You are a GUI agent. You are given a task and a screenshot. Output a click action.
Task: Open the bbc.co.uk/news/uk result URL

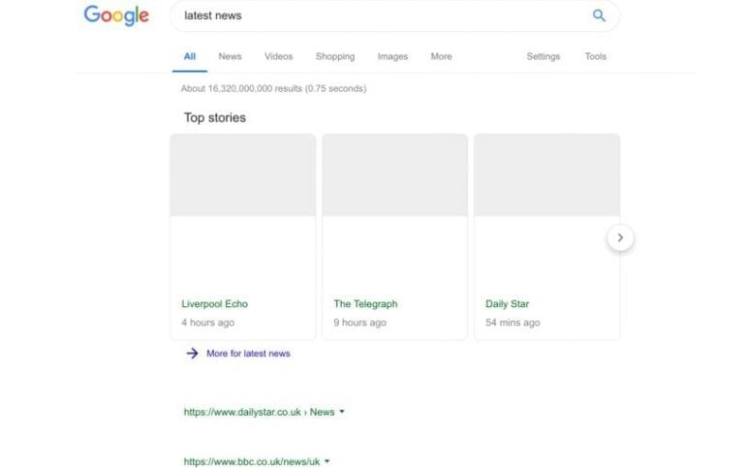pyautogui.click(x=252, y=462)
